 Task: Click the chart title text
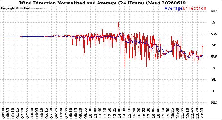tap(102, 3)
